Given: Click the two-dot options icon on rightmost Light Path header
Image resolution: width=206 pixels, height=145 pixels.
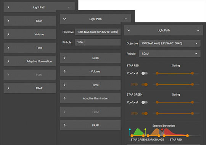Looking at the screenshot, I should (x=198, y=30).
